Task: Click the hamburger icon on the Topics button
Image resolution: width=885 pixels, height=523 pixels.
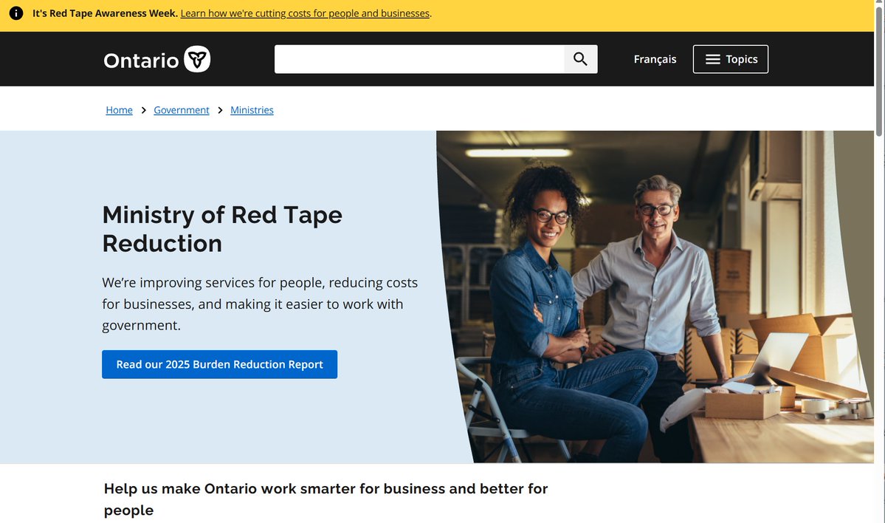Action: point(712,58)
